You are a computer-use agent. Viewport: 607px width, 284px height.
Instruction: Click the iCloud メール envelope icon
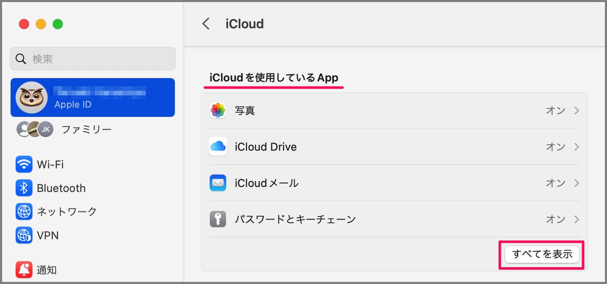[218, 183]
